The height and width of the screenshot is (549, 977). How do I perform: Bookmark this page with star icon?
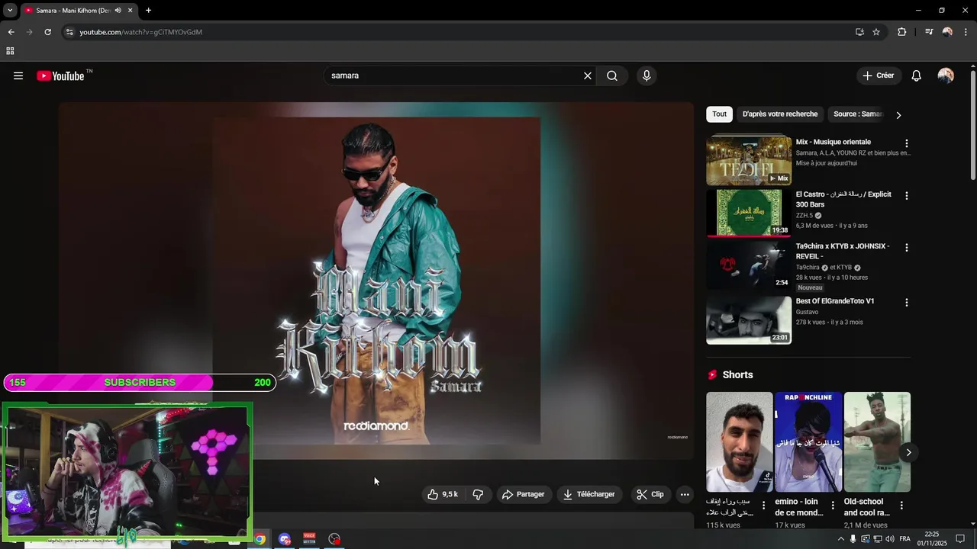[876, 32]
